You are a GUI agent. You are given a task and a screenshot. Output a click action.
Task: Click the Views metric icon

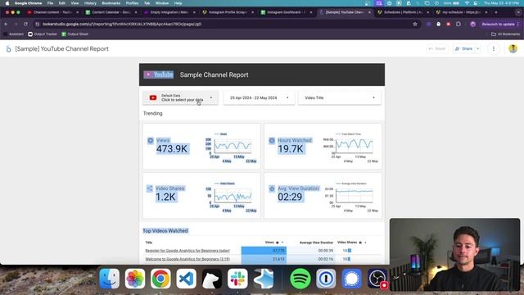(151, 140)
